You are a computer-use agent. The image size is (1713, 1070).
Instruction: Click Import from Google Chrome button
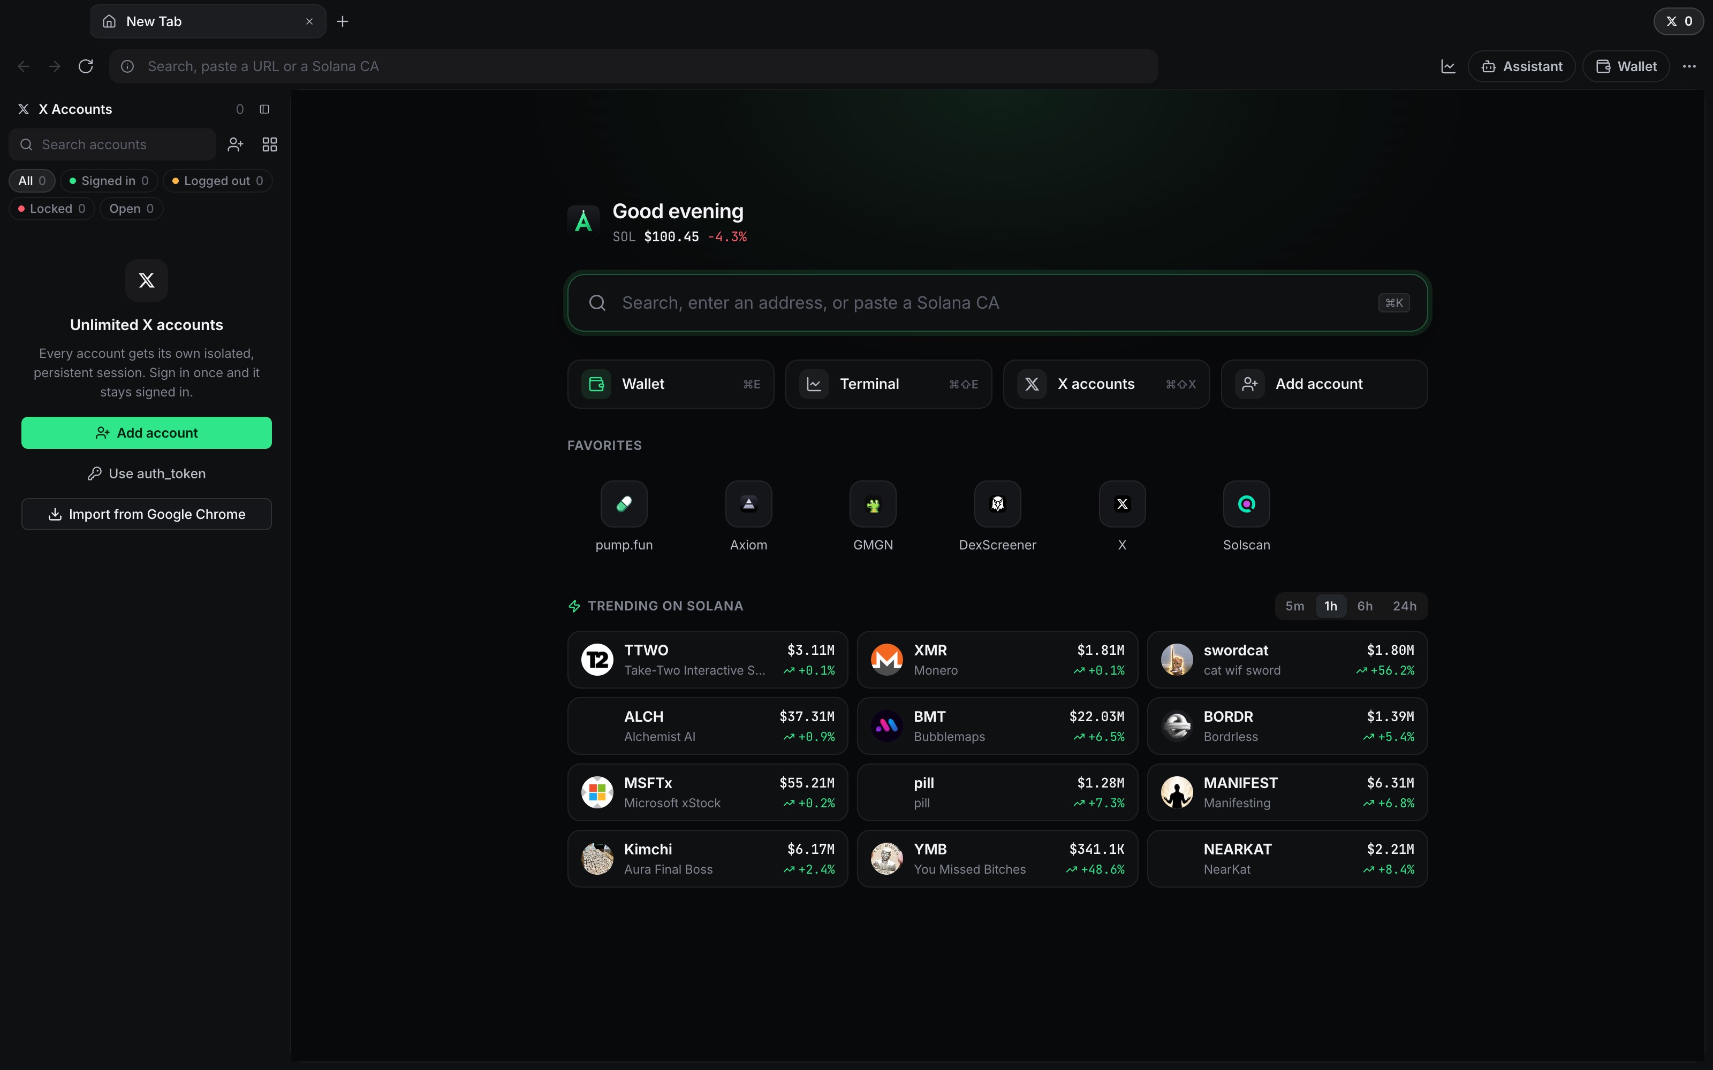[147, 514]
